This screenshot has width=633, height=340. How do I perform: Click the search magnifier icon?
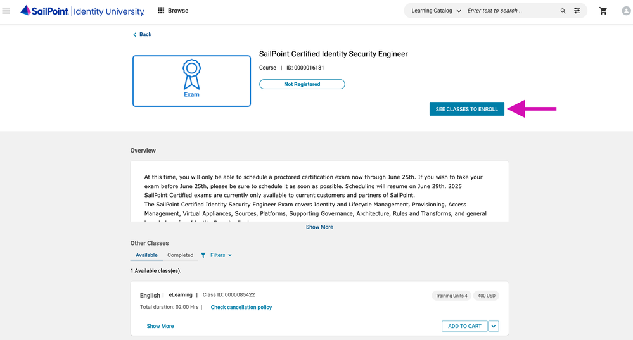(563, 11)
